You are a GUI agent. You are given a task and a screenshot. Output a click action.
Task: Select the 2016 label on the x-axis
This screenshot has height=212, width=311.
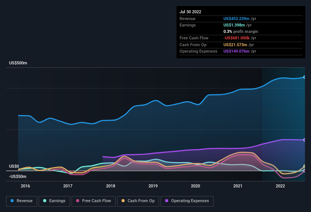click(x=25, y=186)
